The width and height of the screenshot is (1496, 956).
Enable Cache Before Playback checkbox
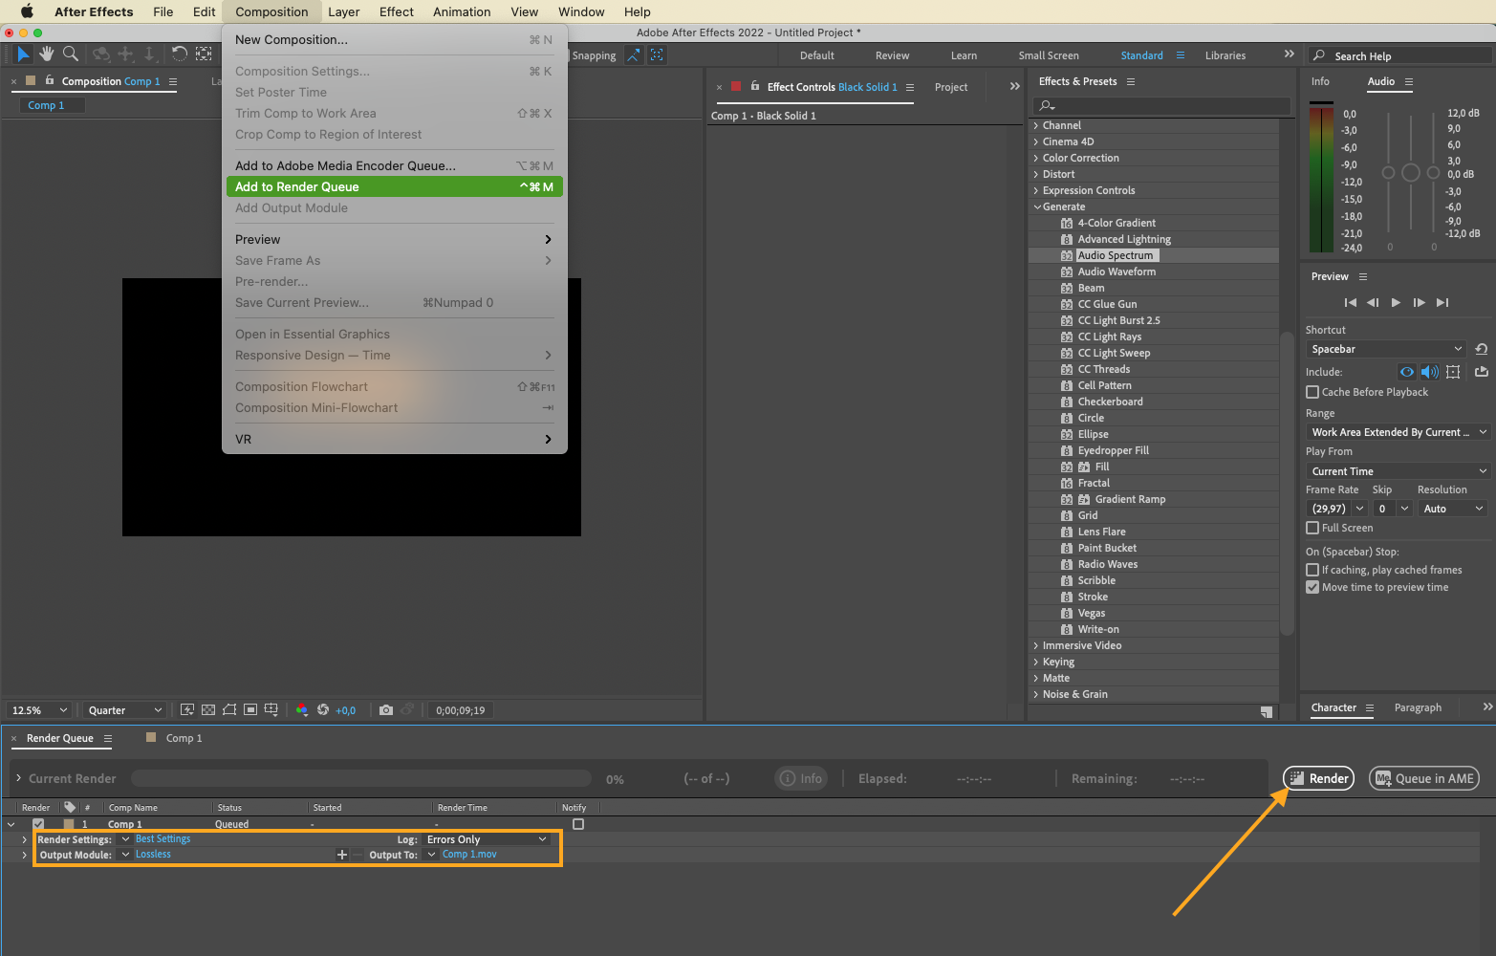[x=1312, y=392]
